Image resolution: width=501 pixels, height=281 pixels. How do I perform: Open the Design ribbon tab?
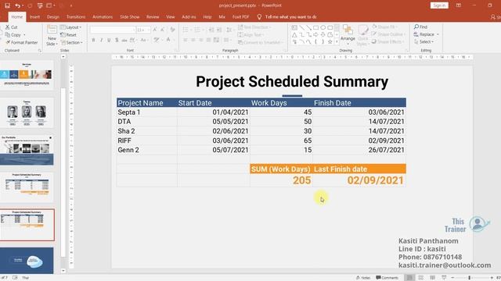click(53, 17)
